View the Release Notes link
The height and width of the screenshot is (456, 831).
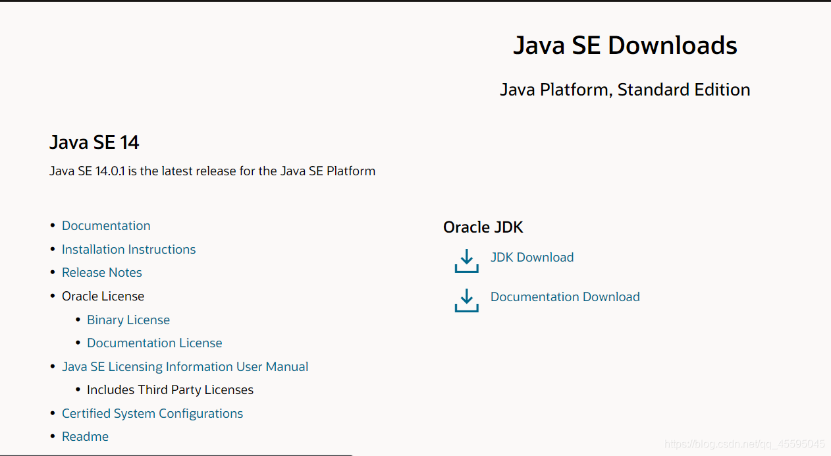102,272
